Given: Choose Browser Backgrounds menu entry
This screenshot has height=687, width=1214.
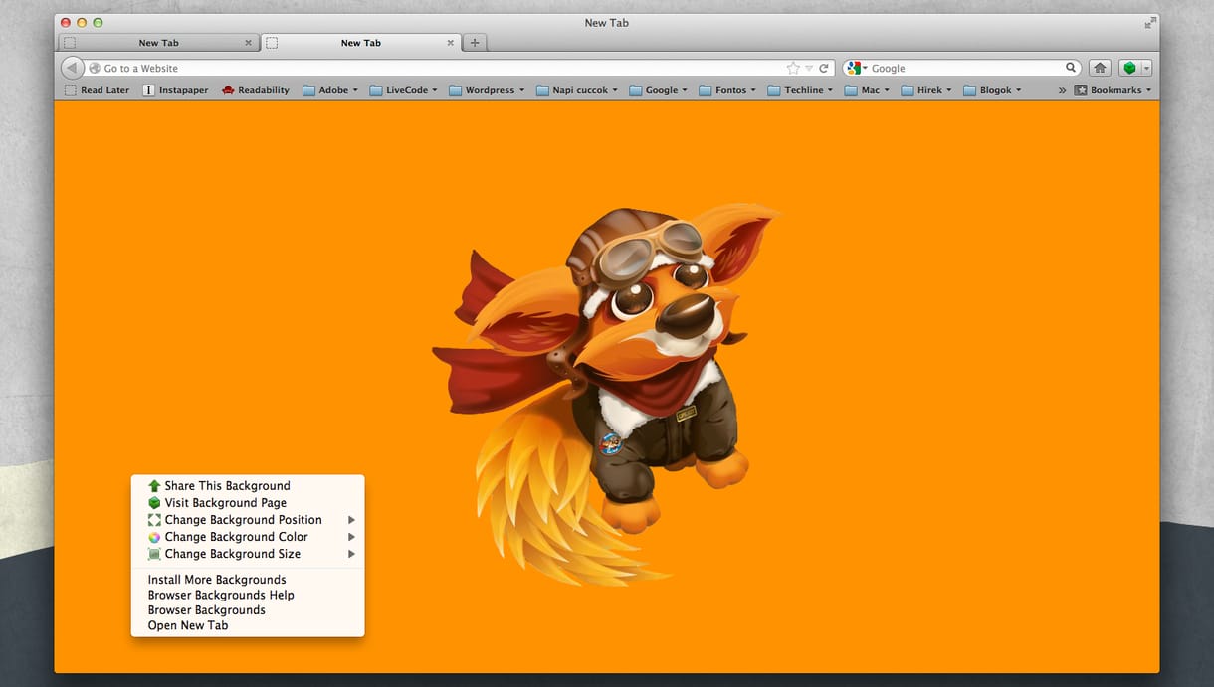Looking at the screenshot, I should click(248, 610).
